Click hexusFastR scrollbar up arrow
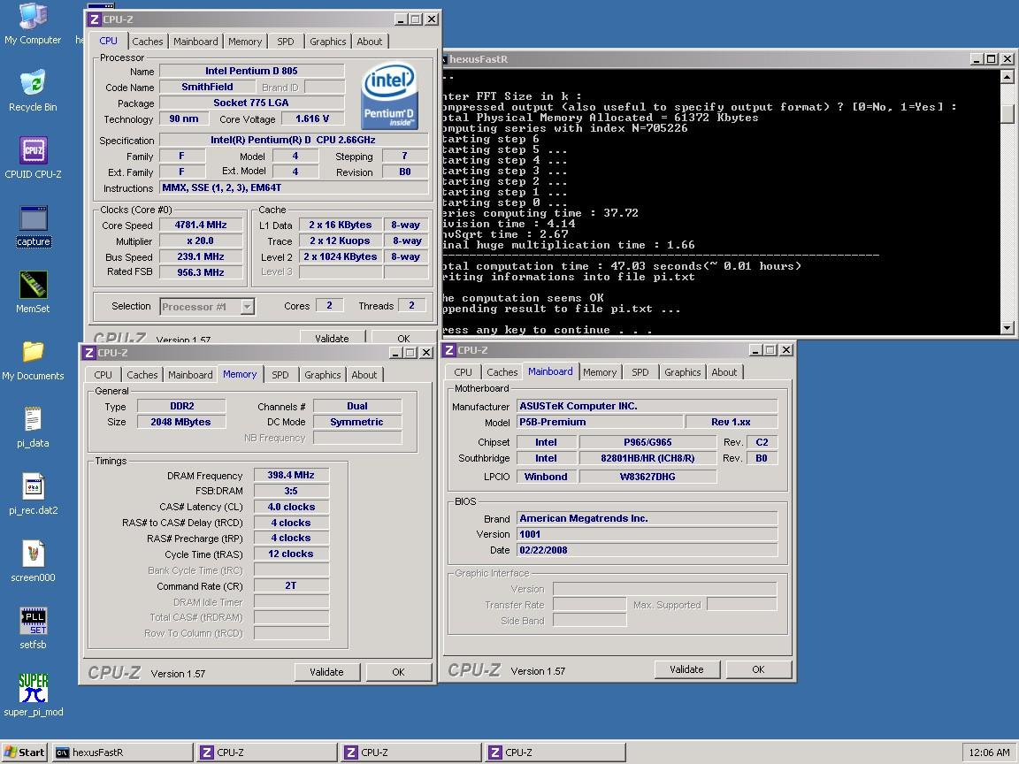Viewport: 1019px width, 764px height. coord(1007,77)
